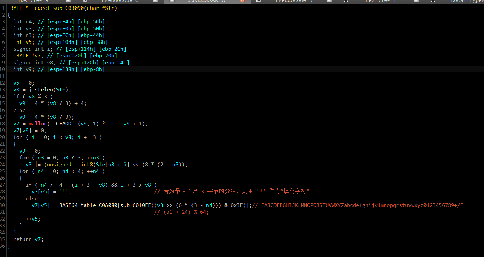Click the Chinese padding-character comment
This screenshot has width=484, height=257.
click(x=233, y=192)
